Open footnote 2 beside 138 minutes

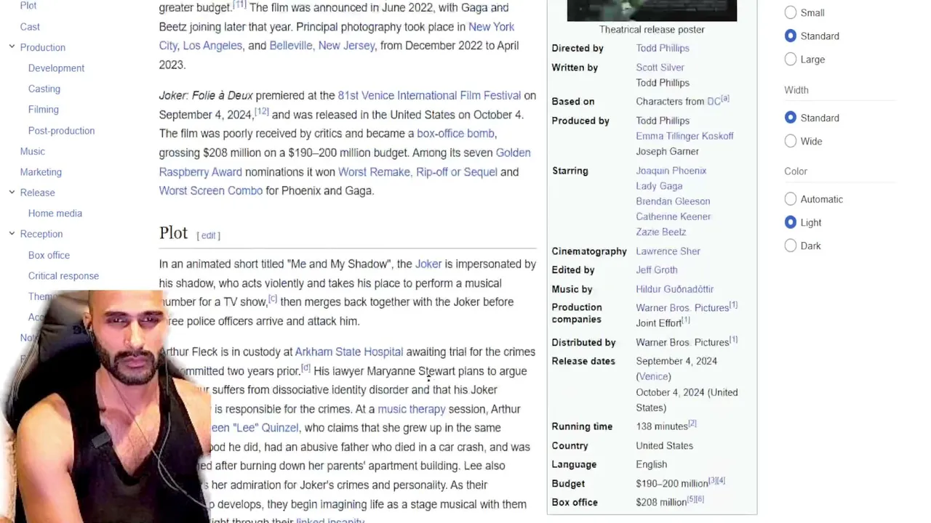pyautogui.click(x=692, y=423)
